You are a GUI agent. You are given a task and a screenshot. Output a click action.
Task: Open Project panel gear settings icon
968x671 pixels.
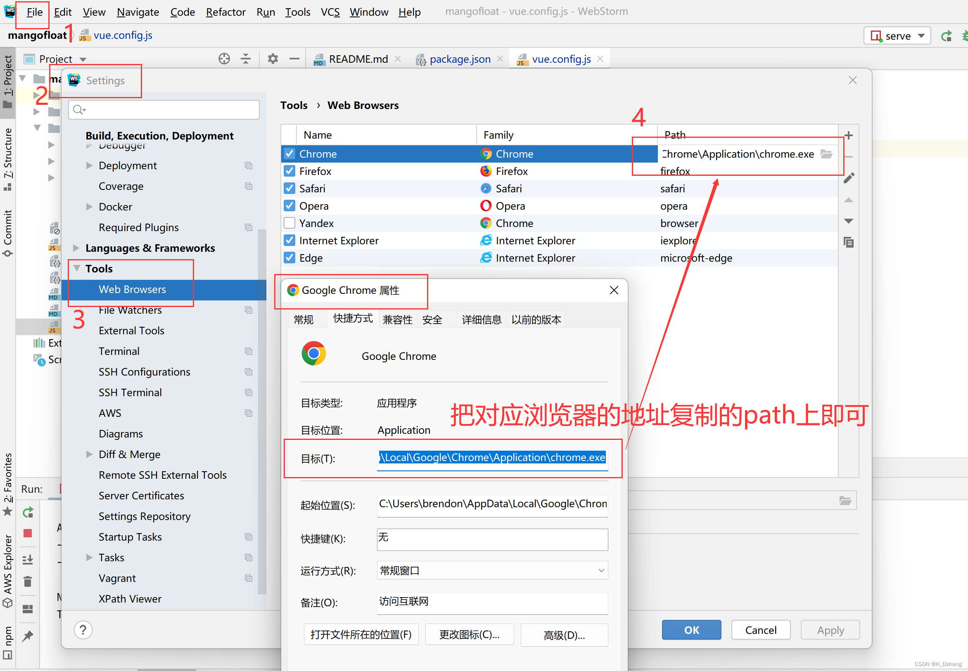pyautogui.click(x=273, y=59)
